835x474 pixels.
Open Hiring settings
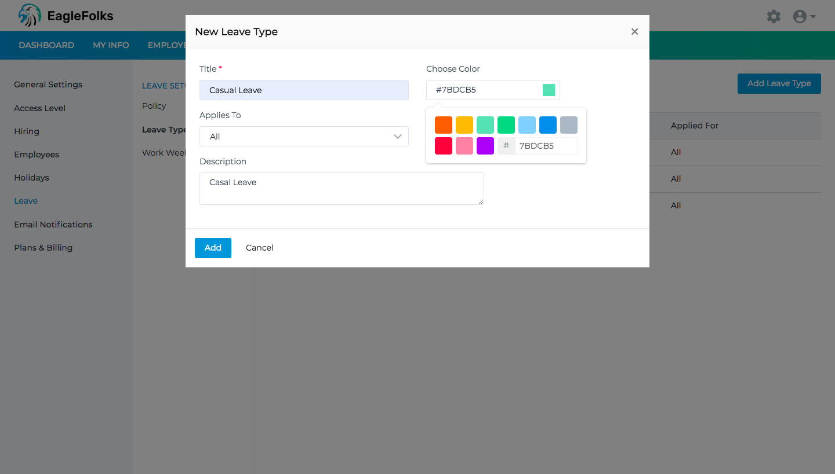[x=27, y=131]
